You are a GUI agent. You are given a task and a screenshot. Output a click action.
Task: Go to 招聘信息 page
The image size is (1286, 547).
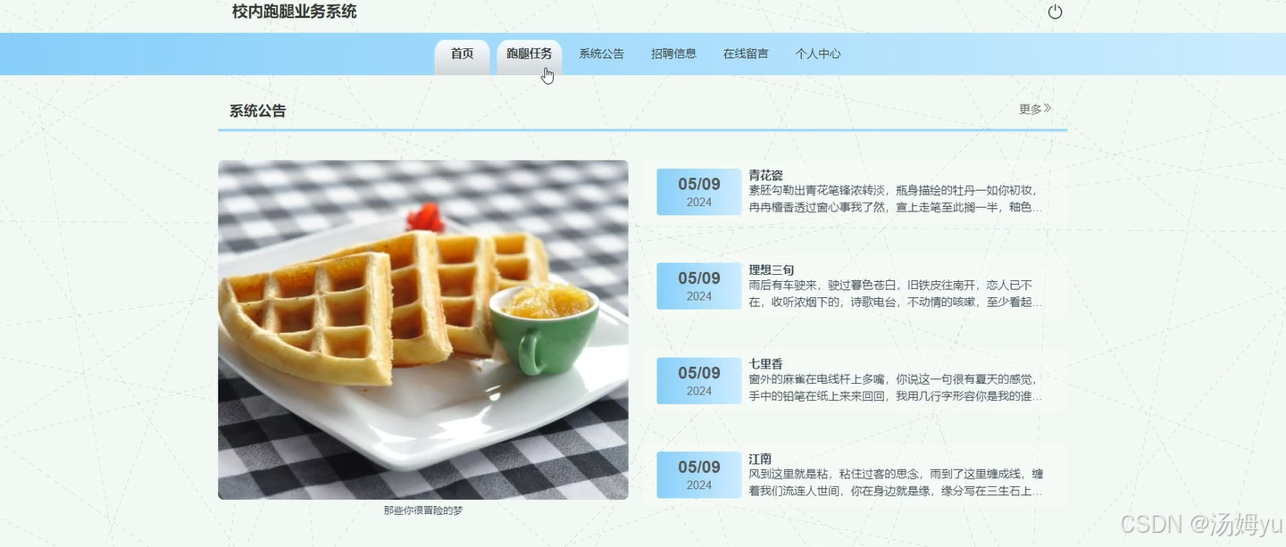click(x=673, y=54)
